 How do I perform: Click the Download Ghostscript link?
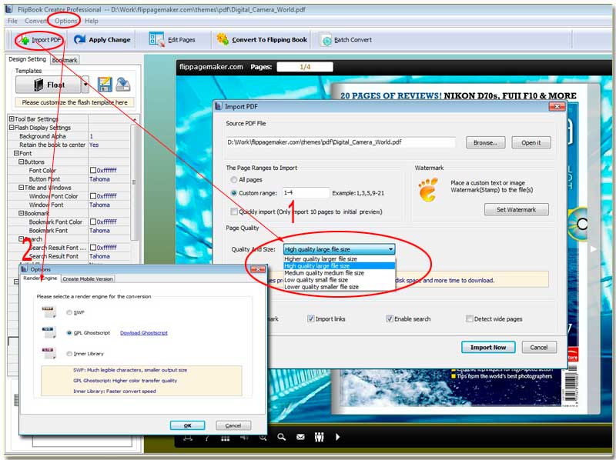[144, 332]
